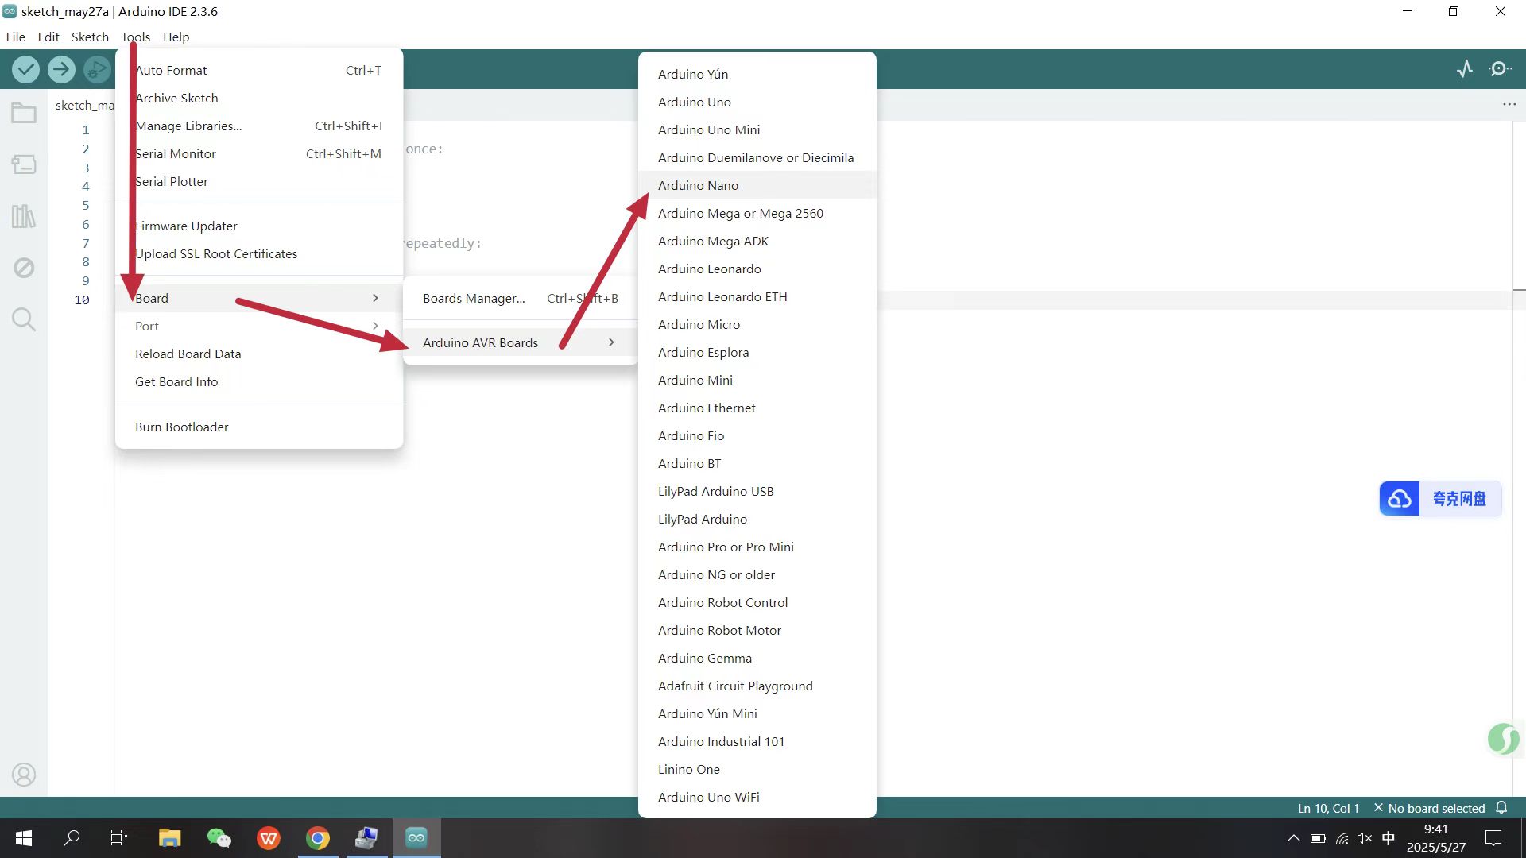Open Sketchbook folder sidebar icon
This screenshot has width=1526, height=858.
coord(24,114)
